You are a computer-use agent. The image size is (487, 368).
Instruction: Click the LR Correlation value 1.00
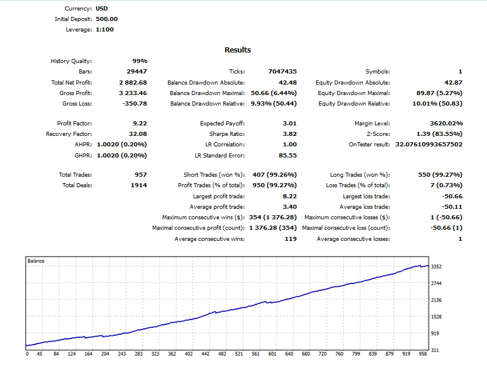(289, 145)
